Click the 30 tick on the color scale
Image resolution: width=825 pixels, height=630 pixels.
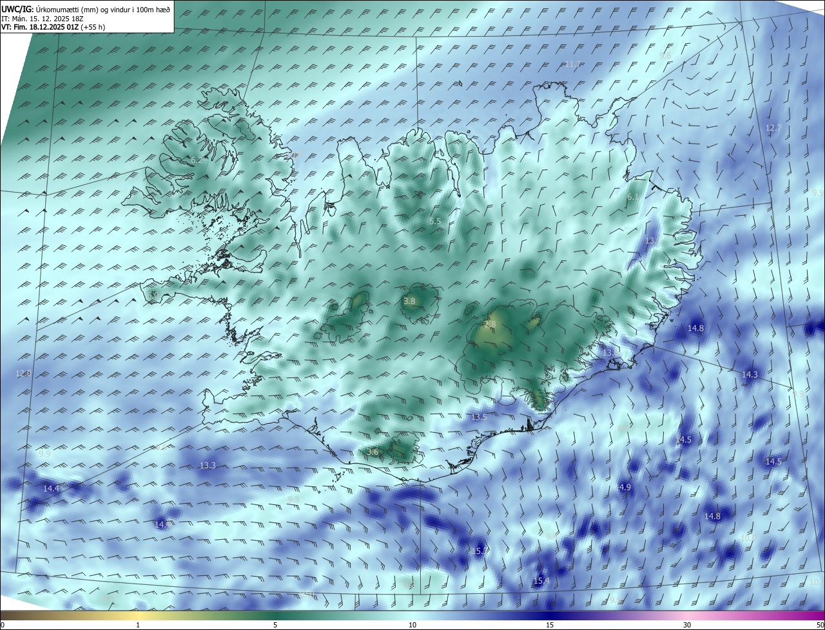tap(687, 625)
